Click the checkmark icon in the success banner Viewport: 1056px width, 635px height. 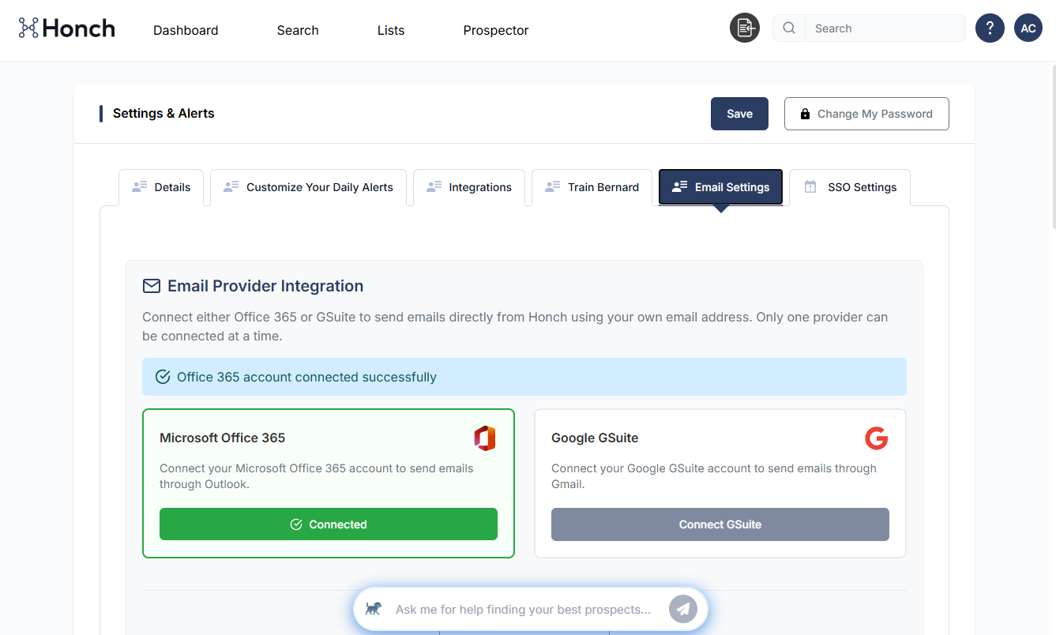tap(163, 377)
